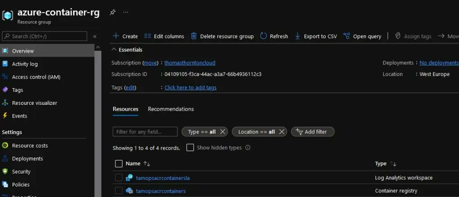Click the Edit columns icon
This screenshot has width=459, height=197.
tap(147, 36)
